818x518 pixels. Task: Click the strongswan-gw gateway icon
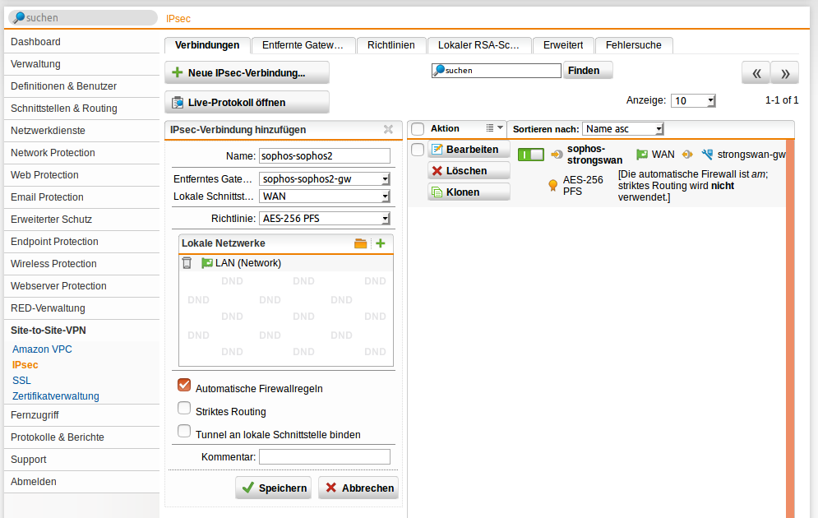pyautogui.click(x=707, y=154)
